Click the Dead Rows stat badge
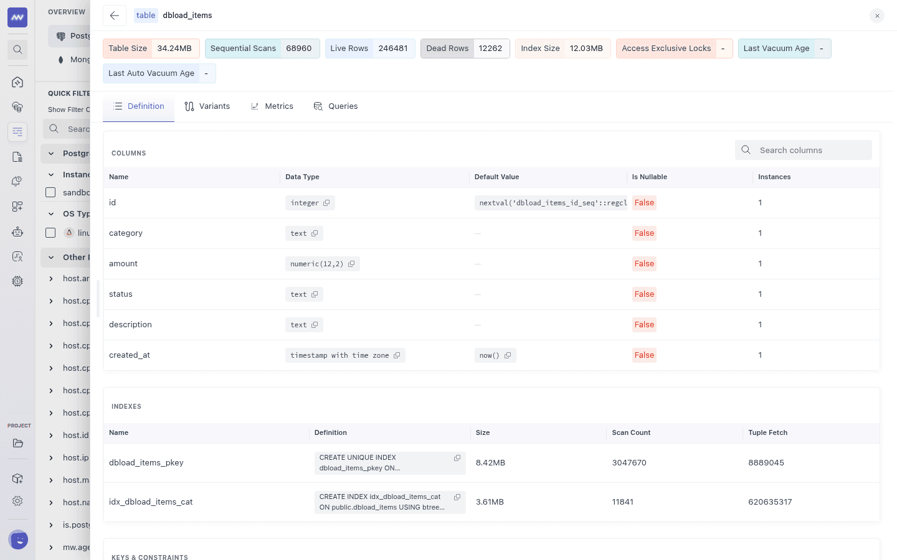Screen dimensions: 897x560 [465, 49]
